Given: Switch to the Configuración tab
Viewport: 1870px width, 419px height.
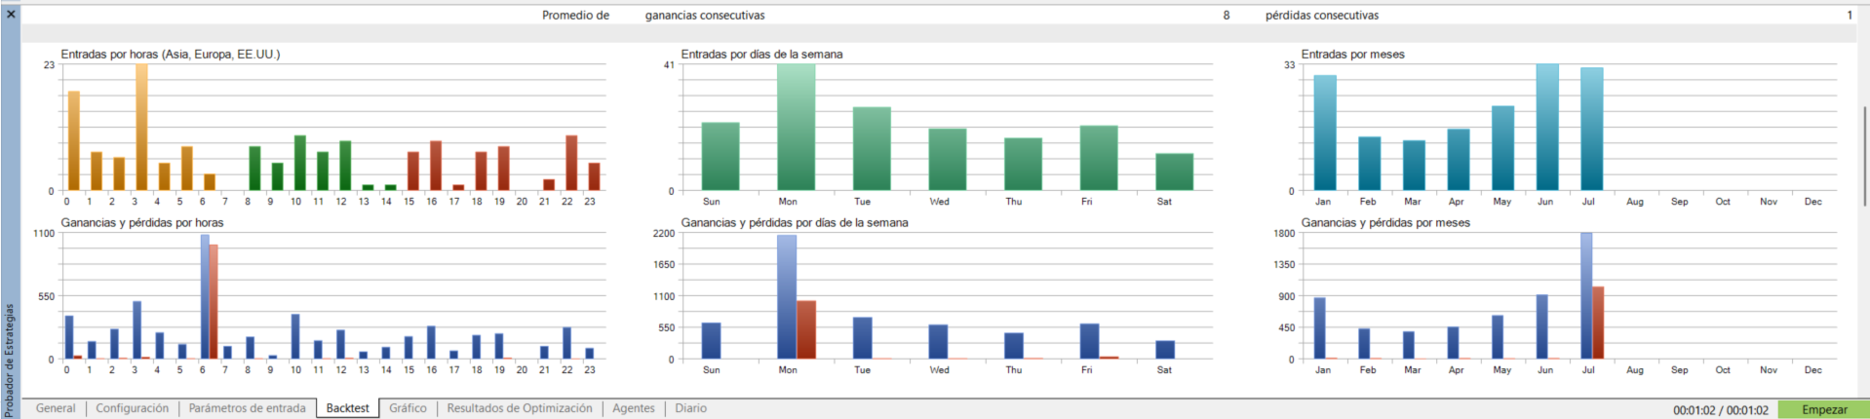Looking at the screenshot, I should [x=132, y=408].
